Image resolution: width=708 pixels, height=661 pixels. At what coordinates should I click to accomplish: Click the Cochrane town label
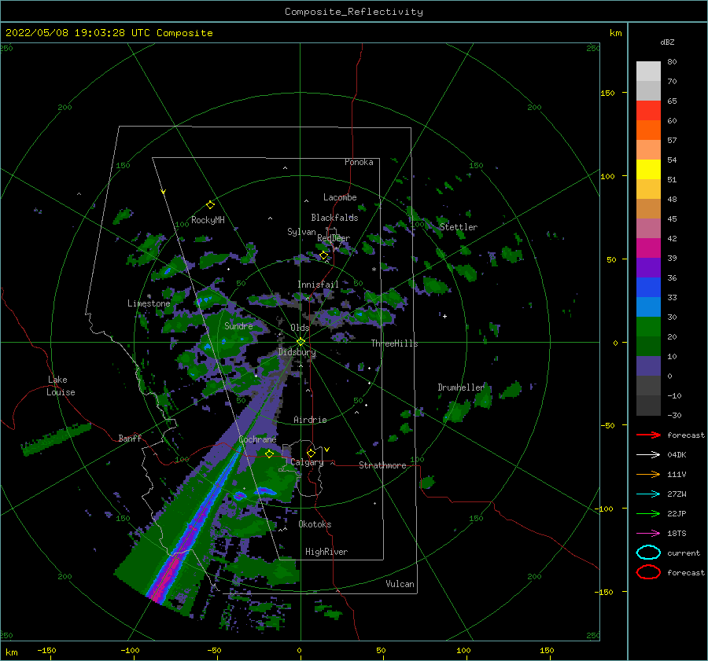[x=257, y=439]
